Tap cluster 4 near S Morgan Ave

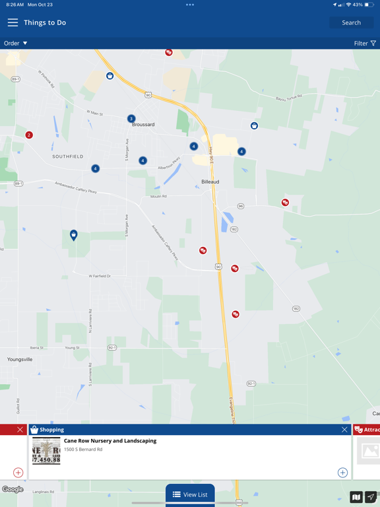coord(142,160)
